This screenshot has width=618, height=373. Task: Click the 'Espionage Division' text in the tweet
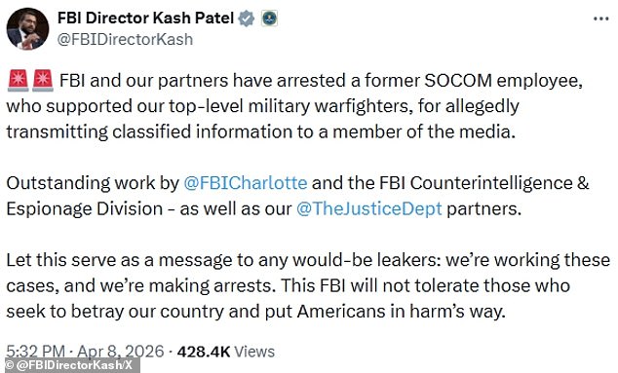(85, 208)
